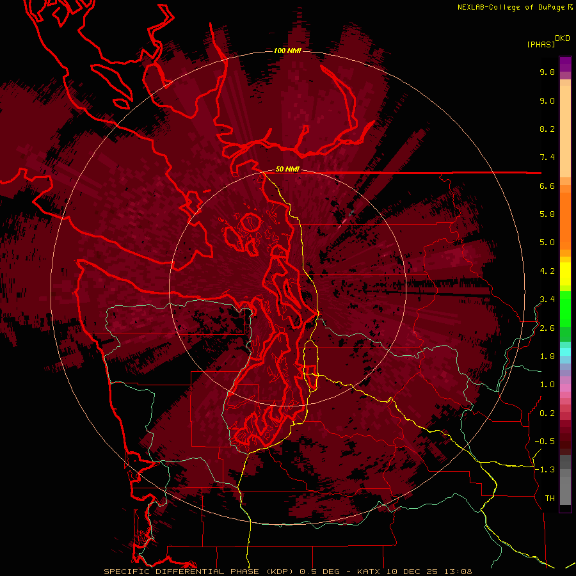The image size is (576, 576).
Task: Click the 9.8 value on color scale
Action: pyautogui.click(x=547, y=72)
